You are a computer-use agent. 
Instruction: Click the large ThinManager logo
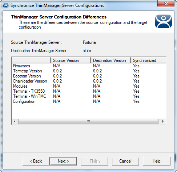pos(163,21)
